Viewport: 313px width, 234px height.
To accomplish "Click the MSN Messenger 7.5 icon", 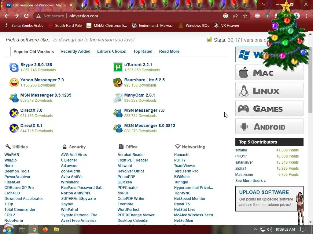I will (118, 113).
